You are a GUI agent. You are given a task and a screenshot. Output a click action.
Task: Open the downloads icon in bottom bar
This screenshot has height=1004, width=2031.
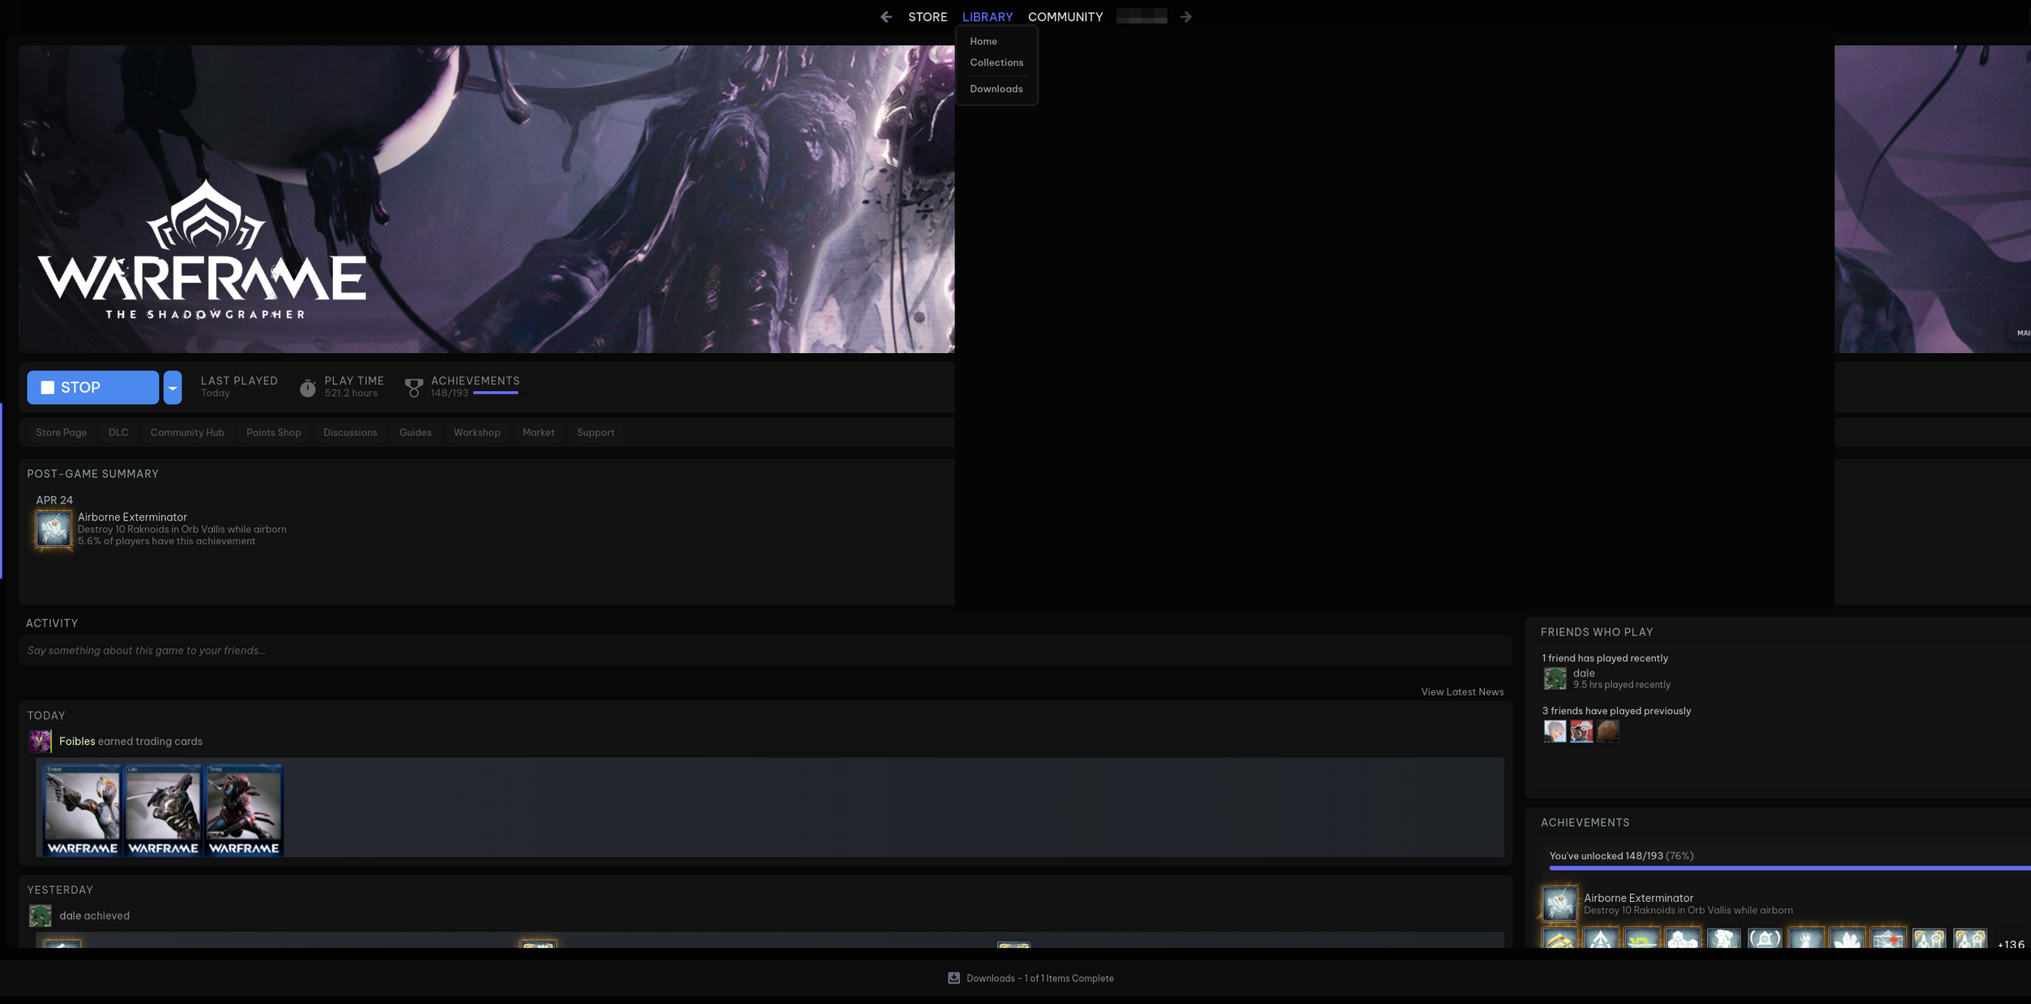(x=954, y=978)
